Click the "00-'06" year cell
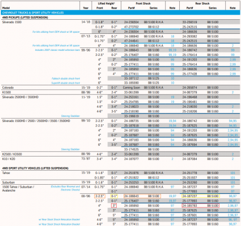Viewport: 241px width, 226px height. [x=86, y=196]
